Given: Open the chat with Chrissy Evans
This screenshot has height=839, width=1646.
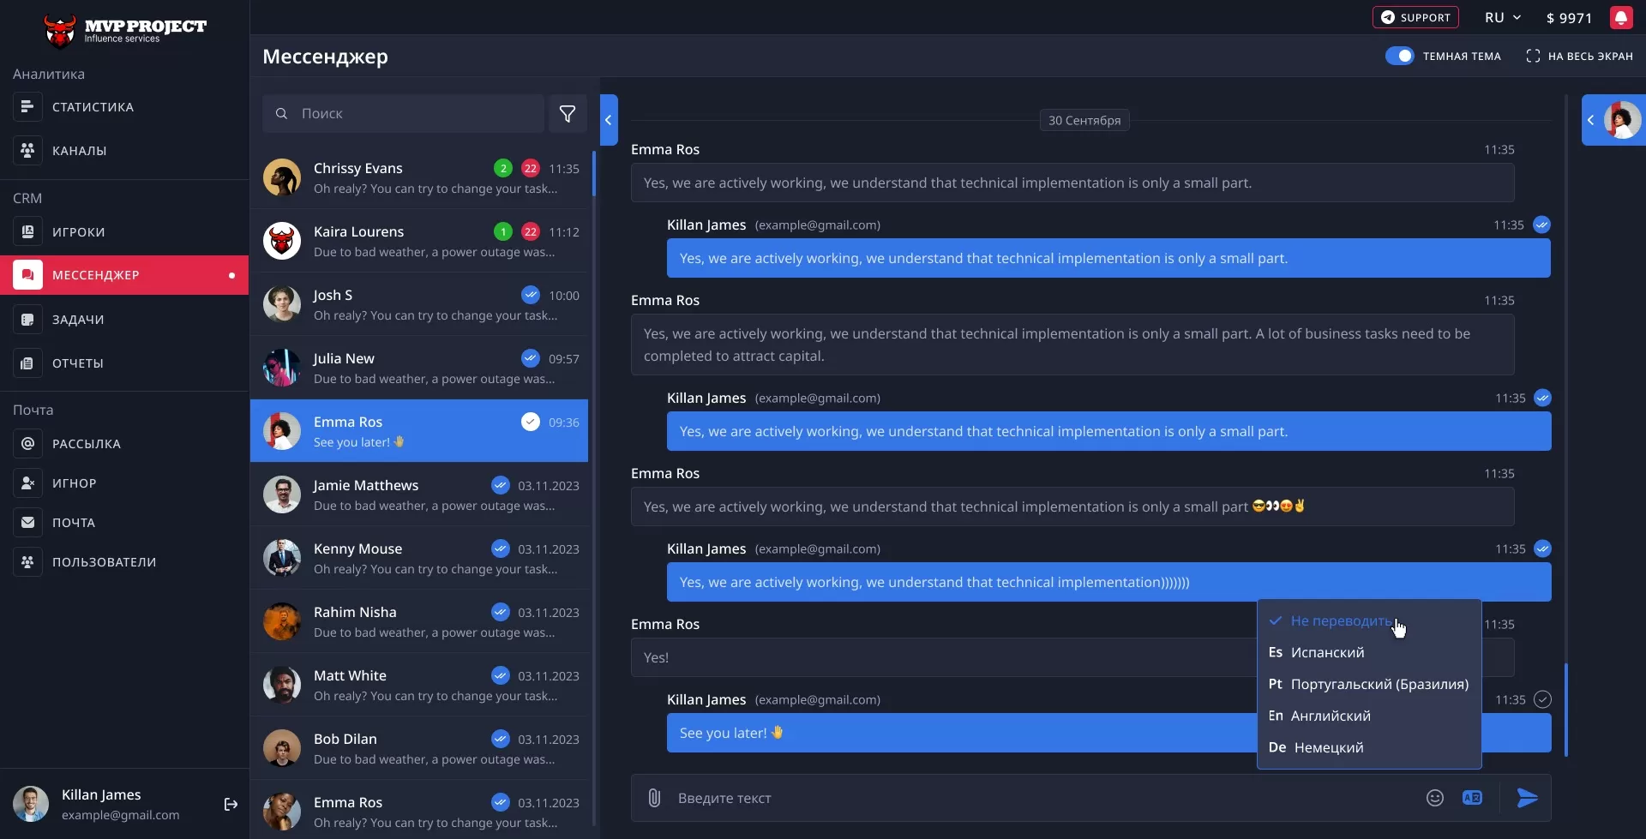Looking at the screenshot, I should click(419, 177).
